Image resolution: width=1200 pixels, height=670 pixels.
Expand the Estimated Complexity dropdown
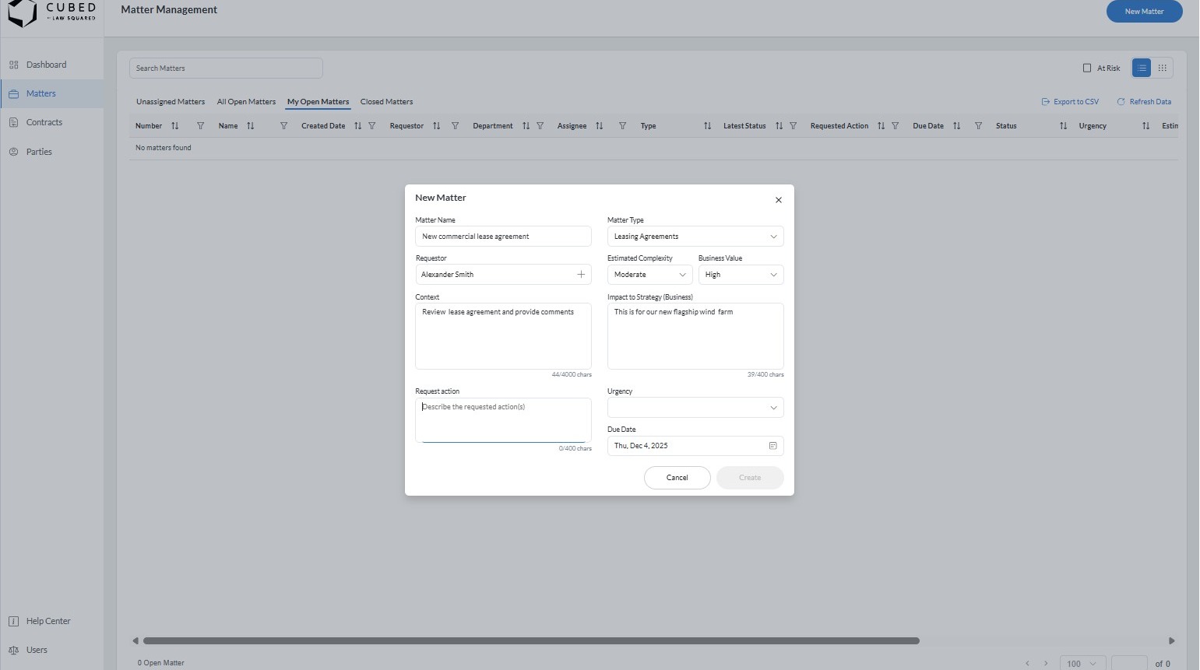coord(649,275)
